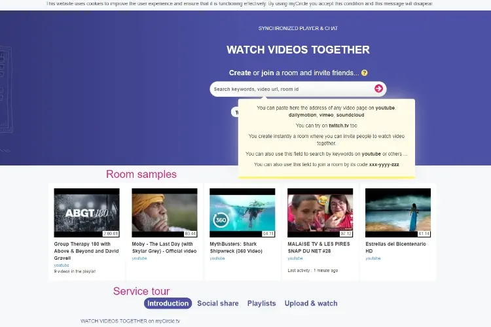The image size is (491, 327).
Task: Click the pink arrow search submit icon
Action: point(378,89)
